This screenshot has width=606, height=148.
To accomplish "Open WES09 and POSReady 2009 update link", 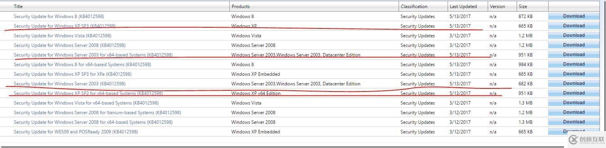I will click(x=76, y=132).
